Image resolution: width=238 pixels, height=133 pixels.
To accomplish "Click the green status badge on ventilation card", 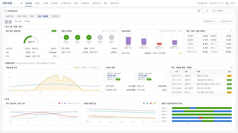I will click(54, 31).
